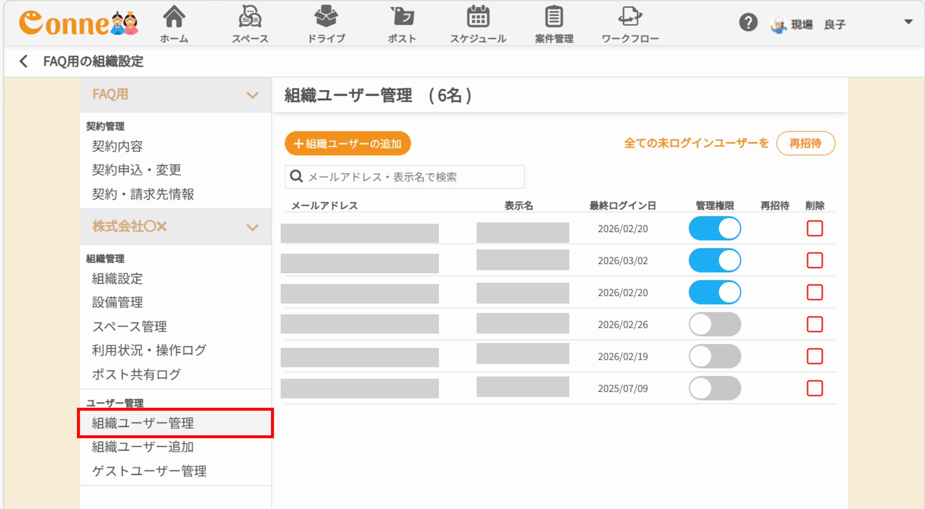The height and width of the screenshot is (509, 925).
Task: Check delete box for the 2025/07/09 user
Action: (x=814, y=388)
